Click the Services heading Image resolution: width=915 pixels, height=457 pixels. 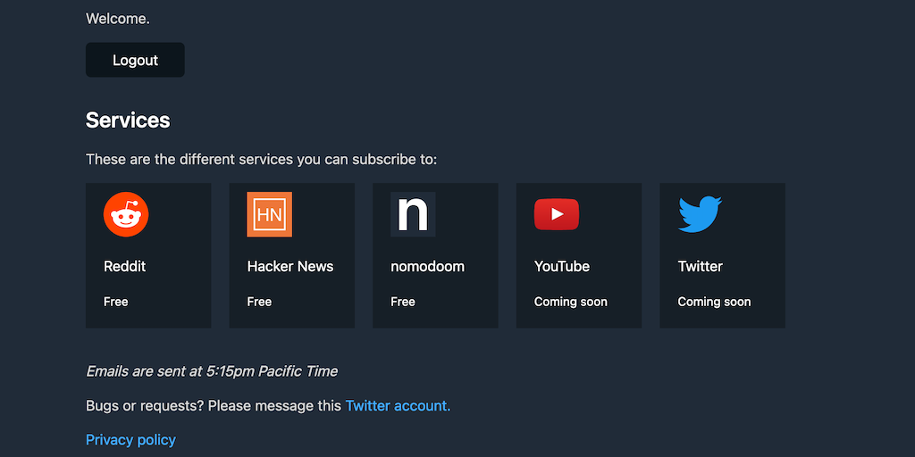pyautogui.click(x=128, y=120)
